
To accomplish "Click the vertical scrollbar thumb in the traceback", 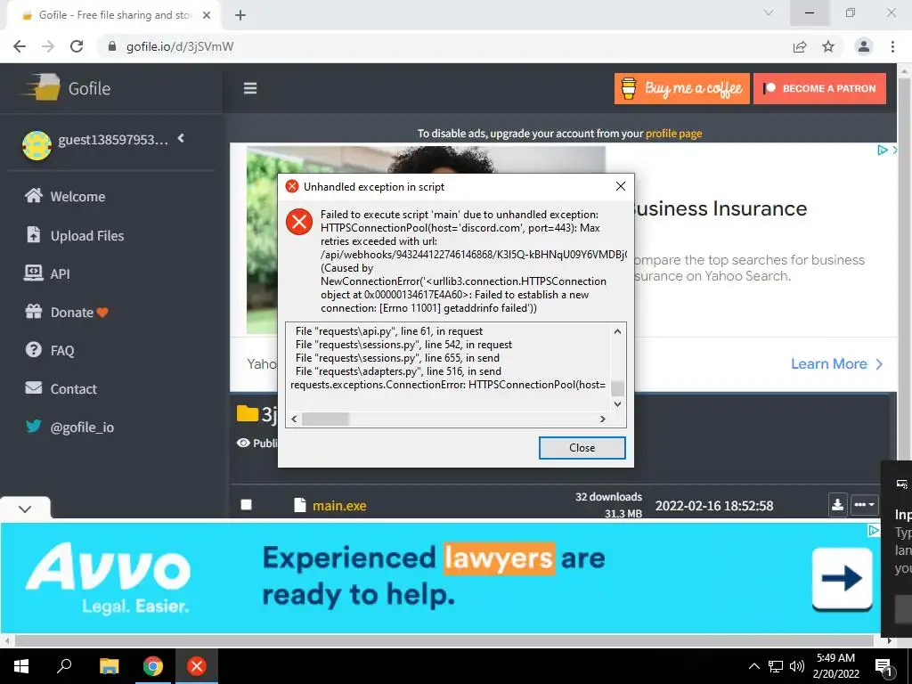I will click(x=618, y=388).
